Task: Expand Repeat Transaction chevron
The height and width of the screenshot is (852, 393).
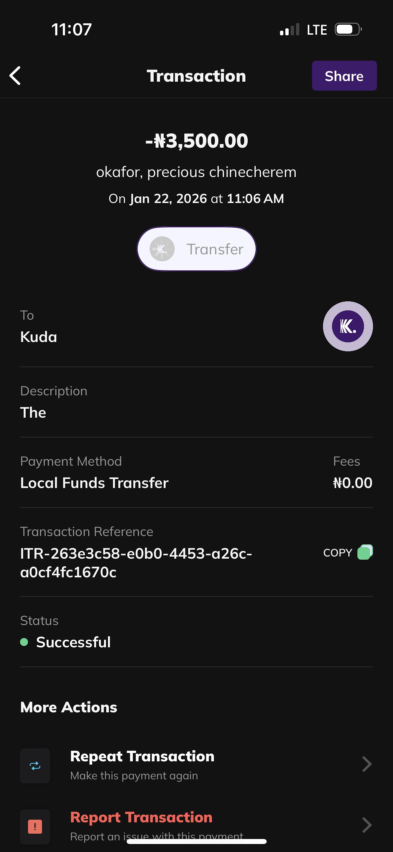Action: tap(367, 764)
